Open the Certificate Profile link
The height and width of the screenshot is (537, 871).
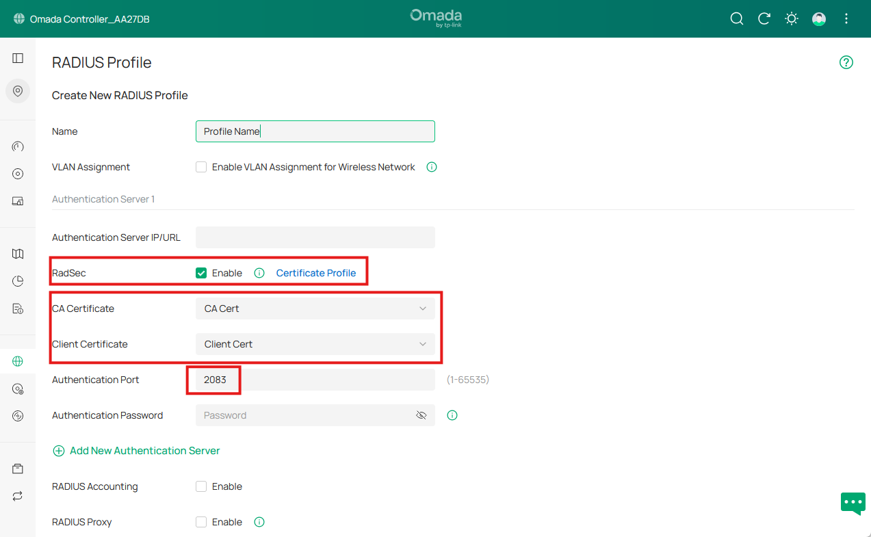[x=316, y=272]
